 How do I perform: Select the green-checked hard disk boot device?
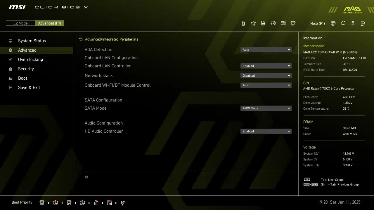tap(42, 203)
